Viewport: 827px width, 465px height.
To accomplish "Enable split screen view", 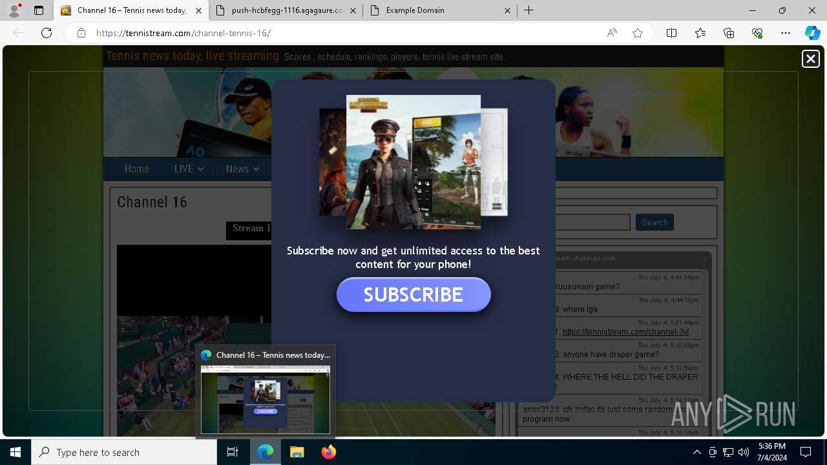I will pyautogui.click(x=671, y=33).
